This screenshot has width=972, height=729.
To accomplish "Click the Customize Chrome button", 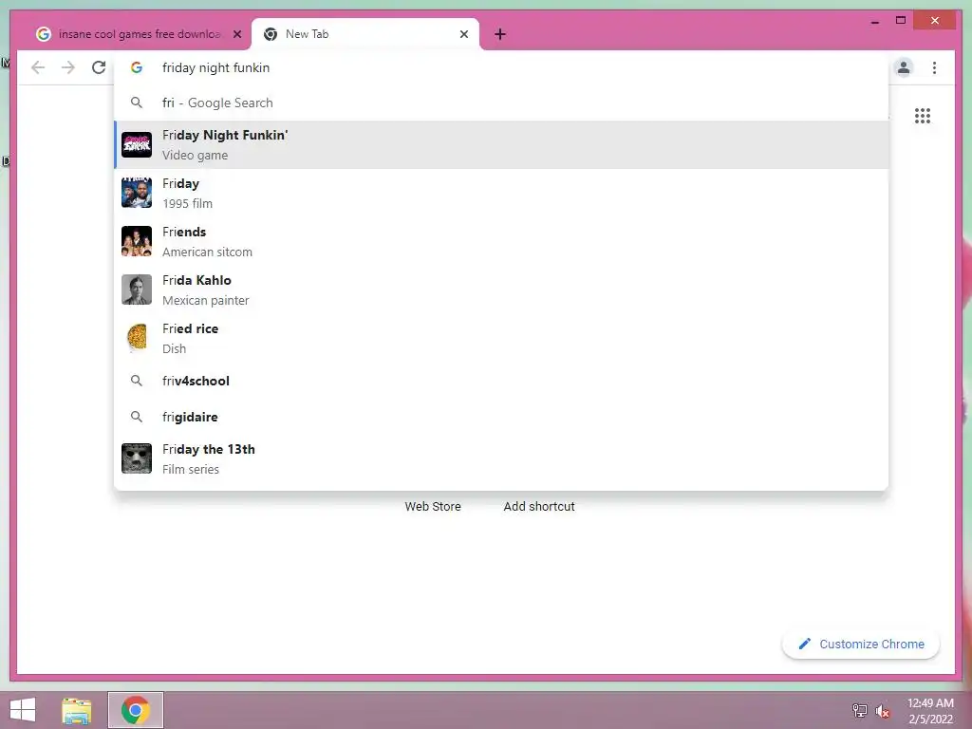I will (861, 645).
